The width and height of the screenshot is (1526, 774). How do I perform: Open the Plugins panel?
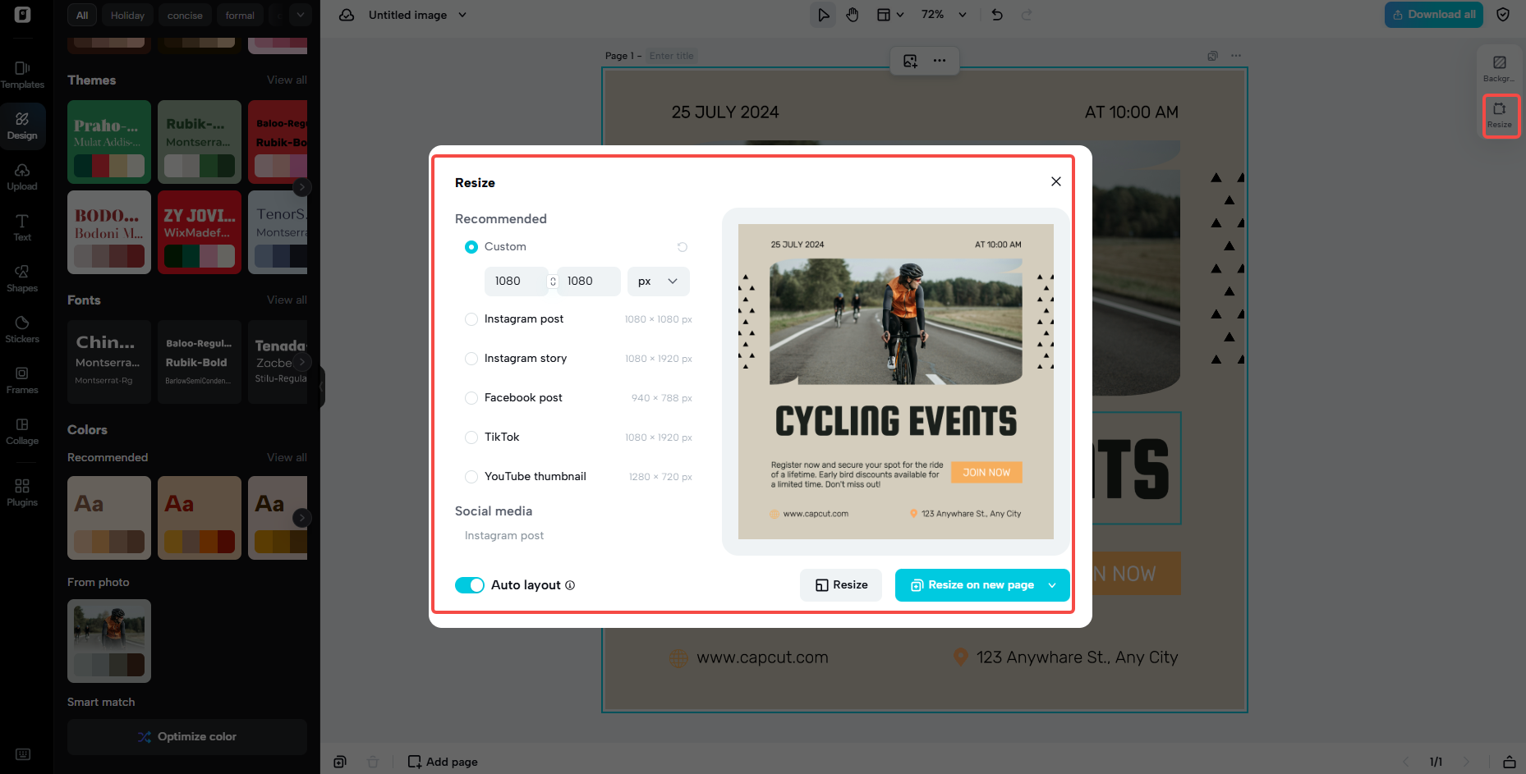click(x=22, y=492)
